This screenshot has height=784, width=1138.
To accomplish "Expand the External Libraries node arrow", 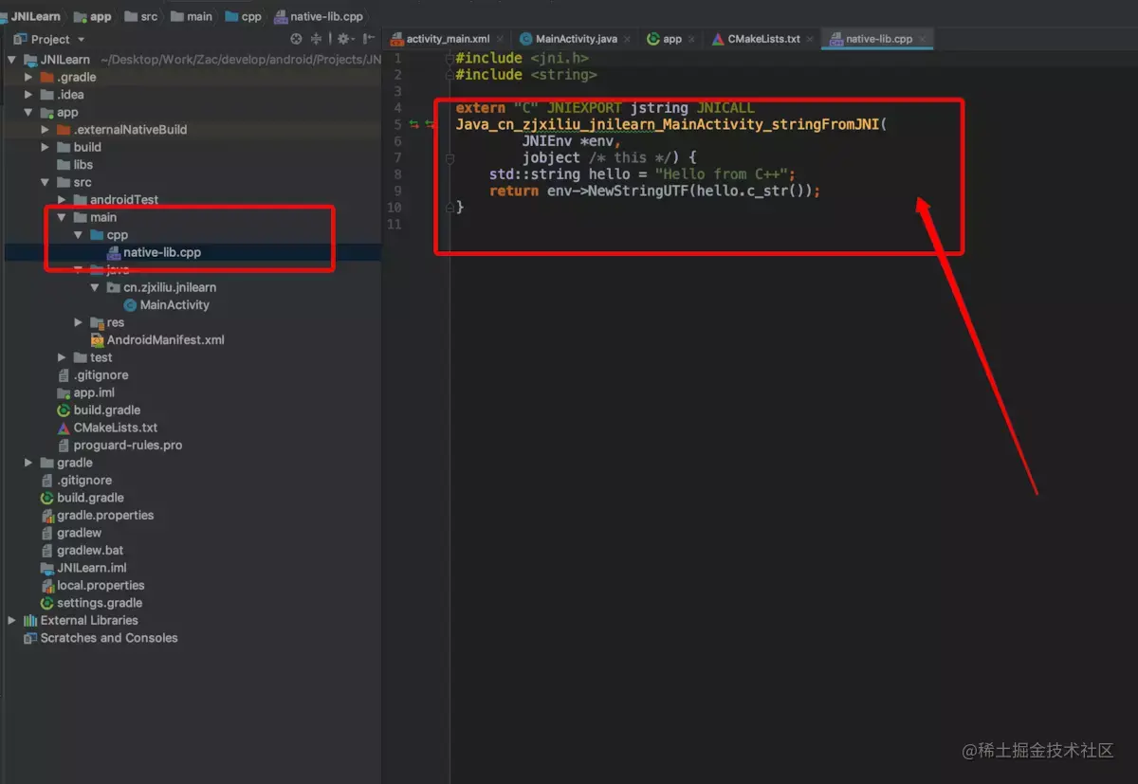I will [x=11, y=621].
